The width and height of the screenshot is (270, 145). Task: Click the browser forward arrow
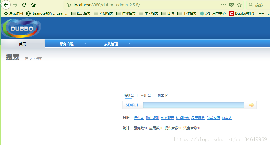(15, 5)
